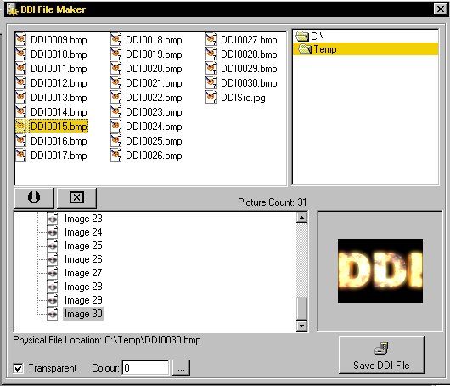The width and height of the screenshot is (450, 386).
Task: Select the DDISrc.jpg file icon
Action: point(211,97)
